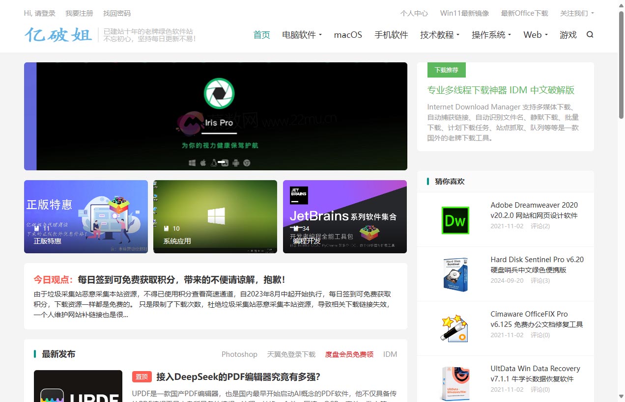This screenshot has width=625, height=402.
Task: Open the 操作系统 navigation dropdown
Action: [x=491, y=35]
